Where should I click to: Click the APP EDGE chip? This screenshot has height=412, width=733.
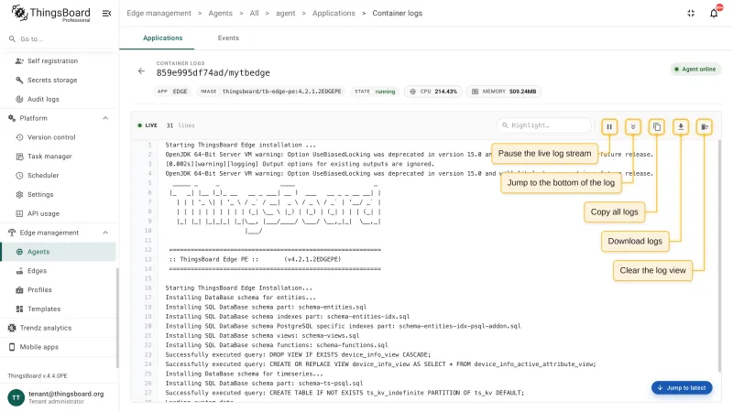(172, 92)
